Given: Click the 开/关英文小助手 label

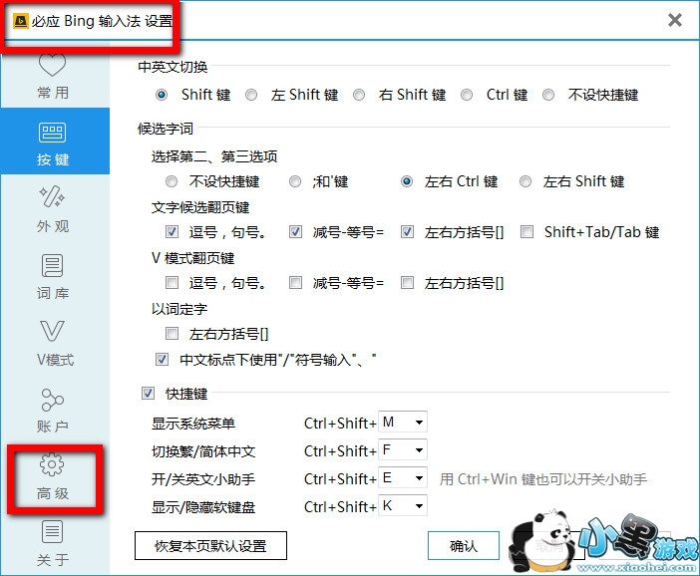Looking at the screenshot, I should [203, 479].
